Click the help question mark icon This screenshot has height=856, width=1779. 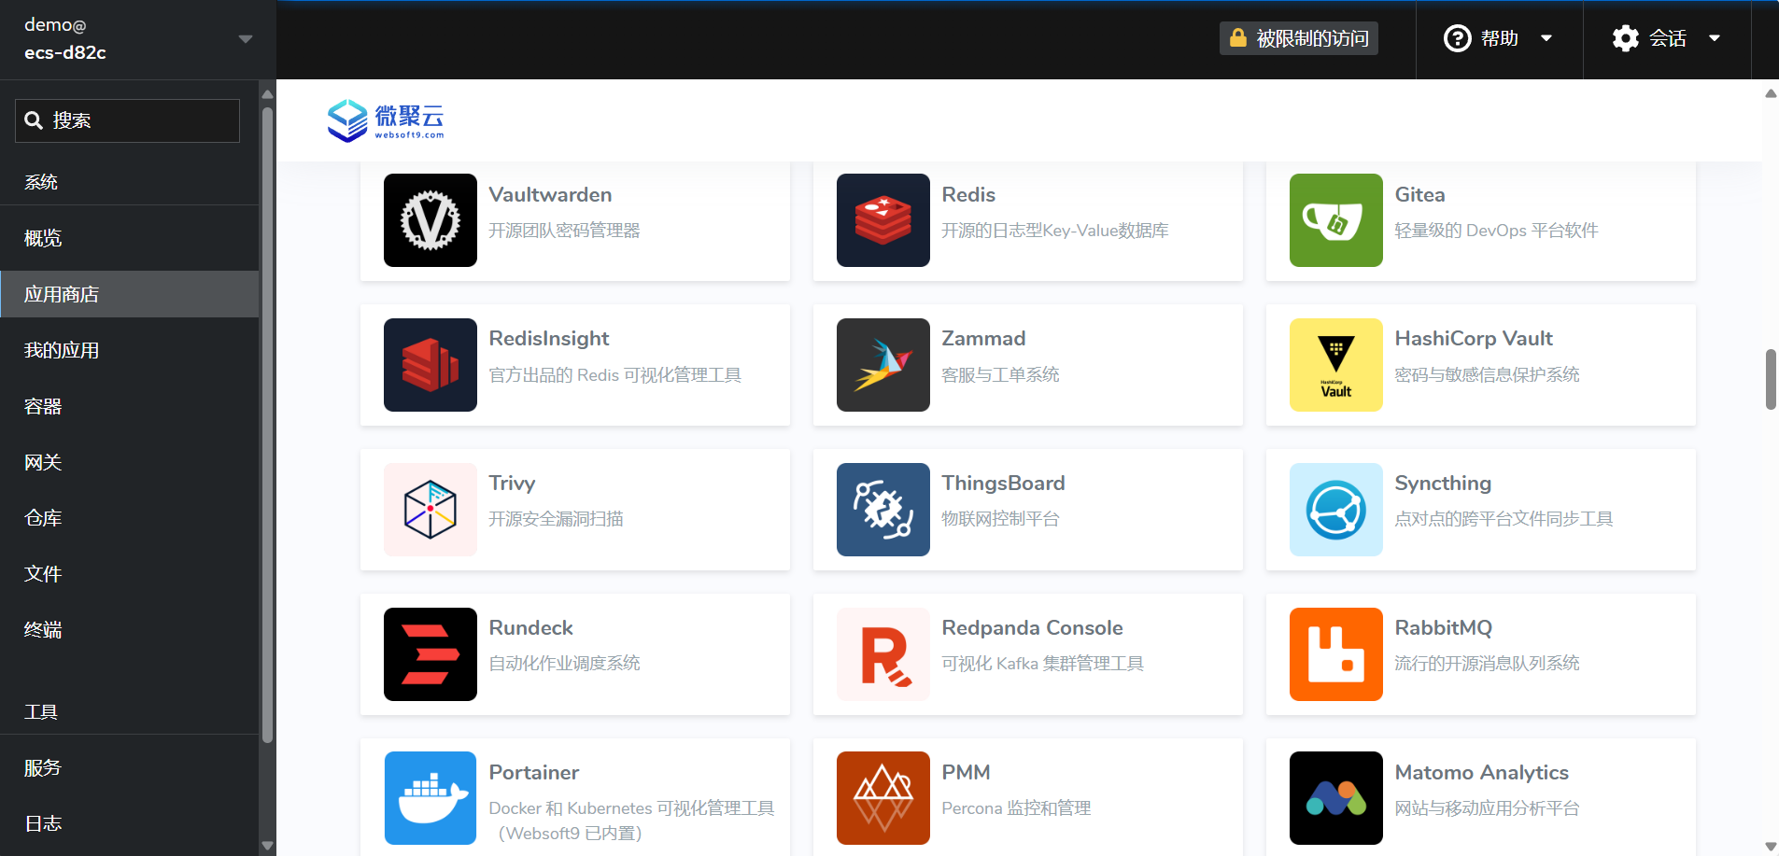click(x=1457, y=38)
